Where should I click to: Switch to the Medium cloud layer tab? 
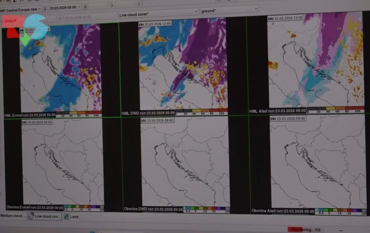click(x=13, y=216)
